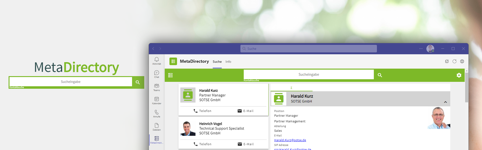
Task: Click E-Mail button for Heinrich Vogel
Action: point(246,144)
